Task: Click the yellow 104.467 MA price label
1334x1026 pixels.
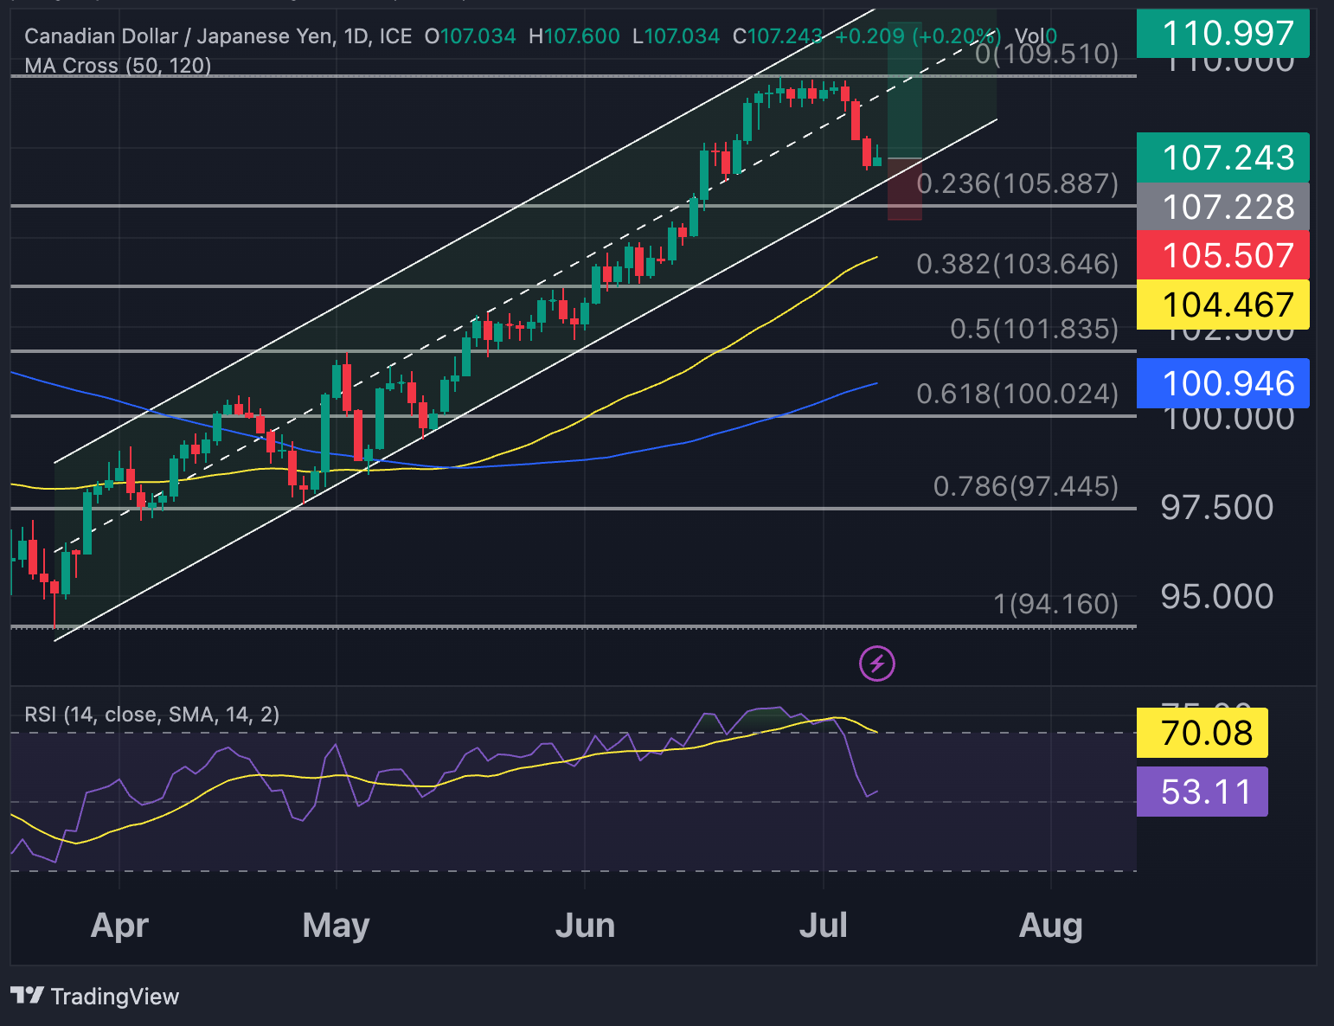Action: [x=1222, y=304]
